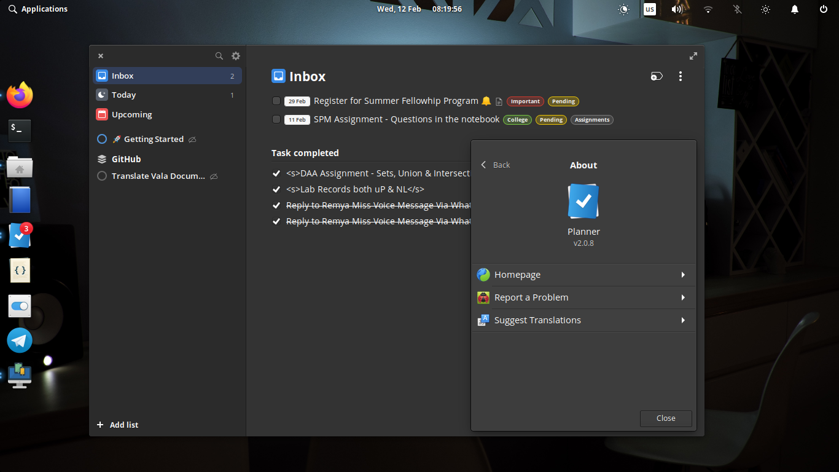Open the Wi-Fi network indicator
Screen dimensions: 839x472
pos(708,9)
